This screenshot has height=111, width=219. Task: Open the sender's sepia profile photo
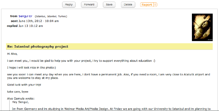pyautogui.click(x=202, y=27)
